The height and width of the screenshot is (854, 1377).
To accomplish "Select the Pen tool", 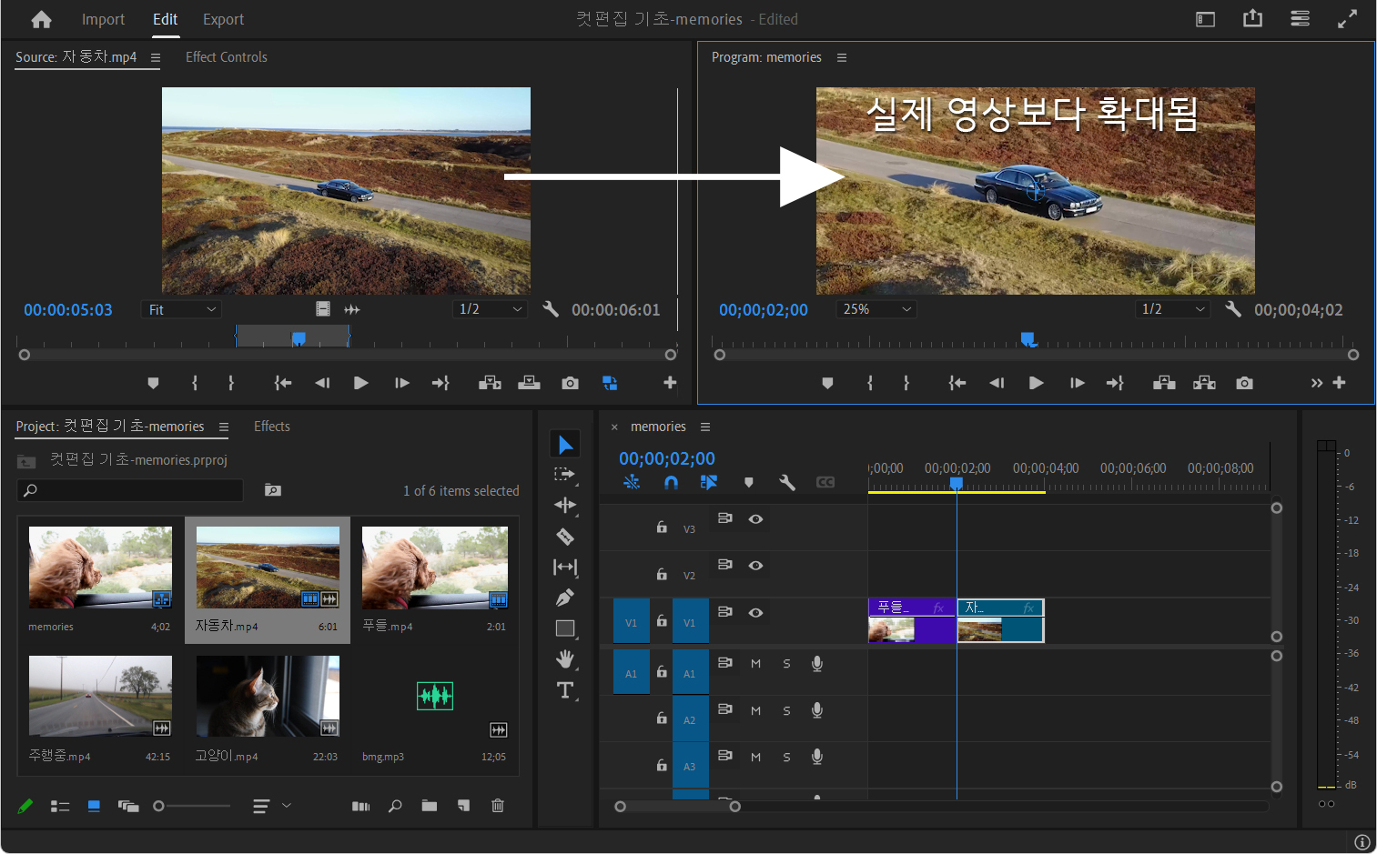I will [565, 598].
